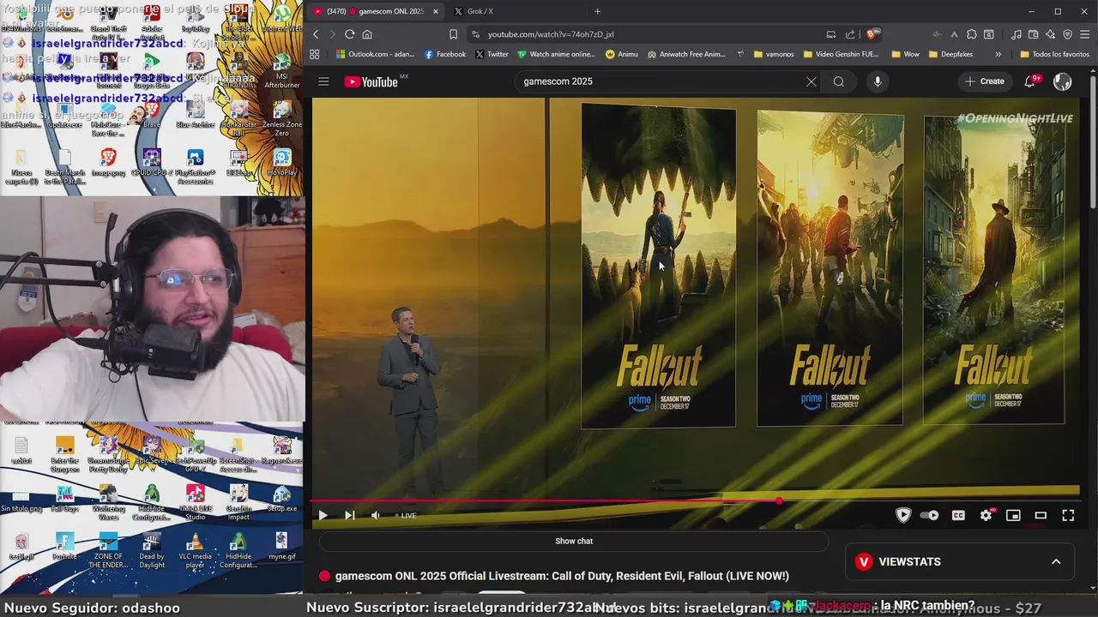1098x617 pixels.
Task: Switch video to theater mode
Action: tap(1041, 515)
